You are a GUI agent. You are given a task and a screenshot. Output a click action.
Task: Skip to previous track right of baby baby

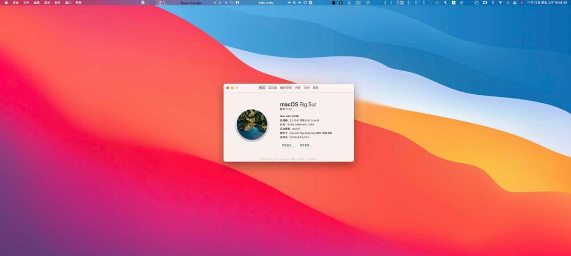289,3
